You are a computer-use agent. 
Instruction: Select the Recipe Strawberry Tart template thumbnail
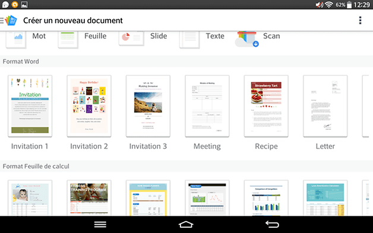(266, 106)
